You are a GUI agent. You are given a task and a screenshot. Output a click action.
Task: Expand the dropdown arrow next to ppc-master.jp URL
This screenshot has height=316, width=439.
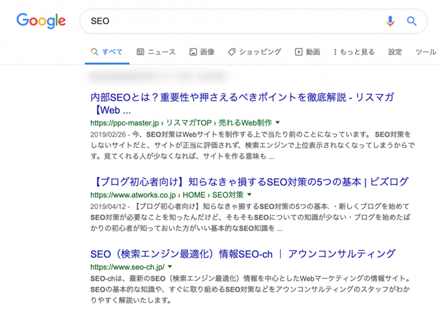[278, 123]
